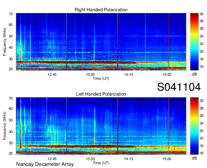Click the '12:45' tick on top plot
207x168 pixels.
[52, 75]
